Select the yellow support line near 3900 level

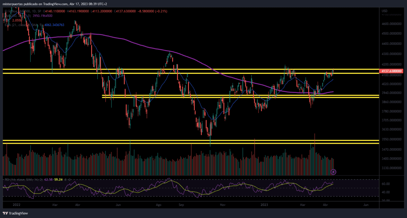click(x=240, y=97)
